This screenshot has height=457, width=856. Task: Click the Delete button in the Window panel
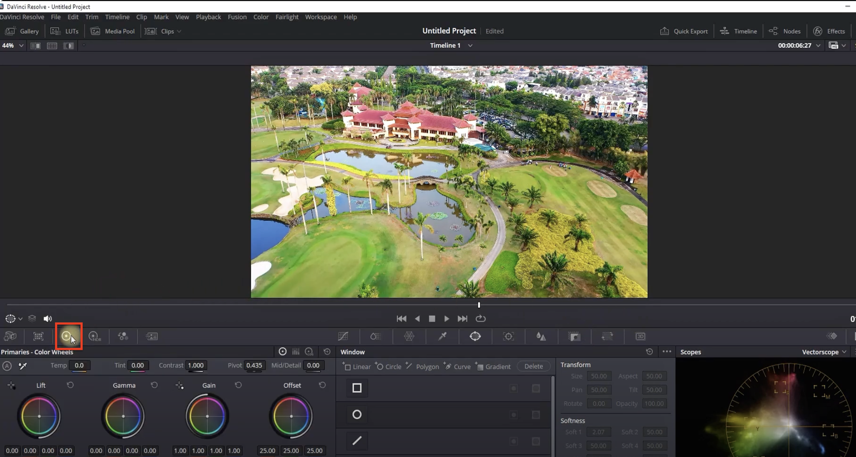(x=533, y=366)
